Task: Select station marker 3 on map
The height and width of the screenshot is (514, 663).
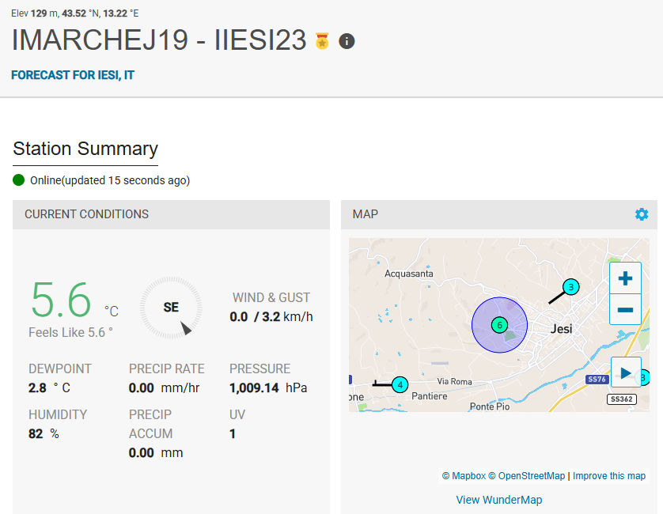Action: (571, 286)
